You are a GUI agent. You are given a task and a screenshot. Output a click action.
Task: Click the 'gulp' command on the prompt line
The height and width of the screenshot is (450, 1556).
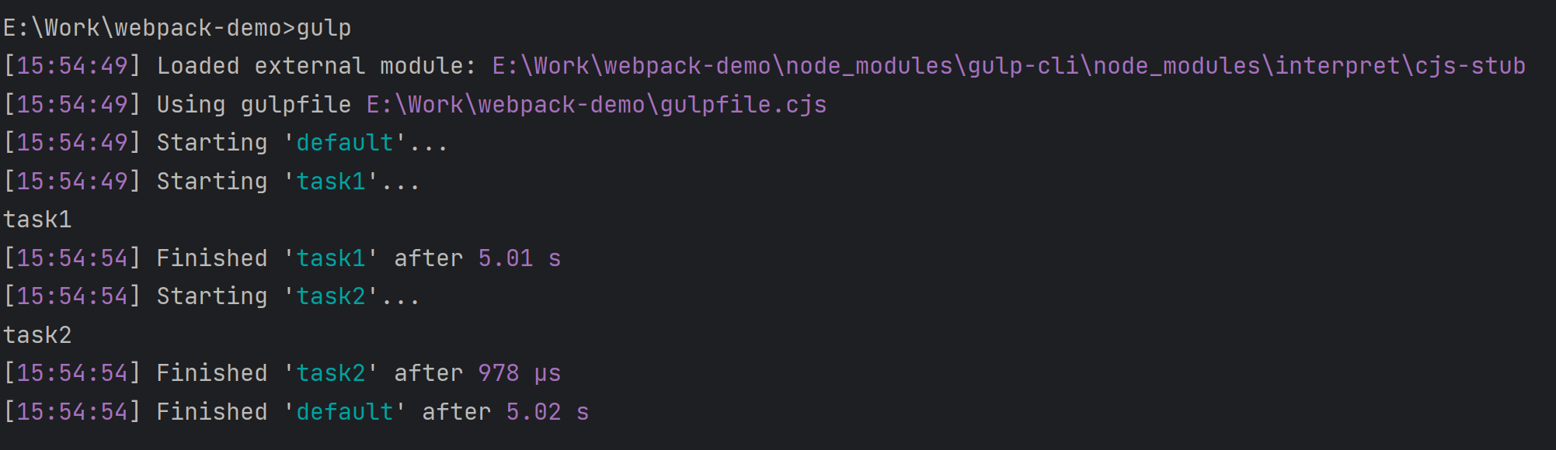coord(324,28)
